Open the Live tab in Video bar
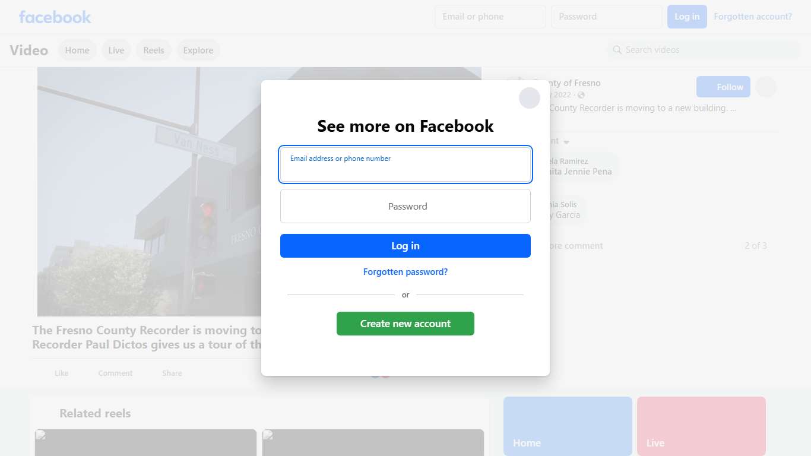 [x=116, y=50]
